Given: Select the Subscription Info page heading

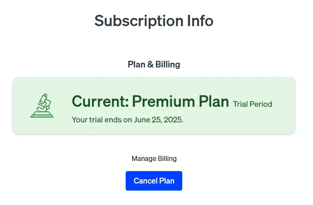Looking at the screenshot, I should (154, 21).
